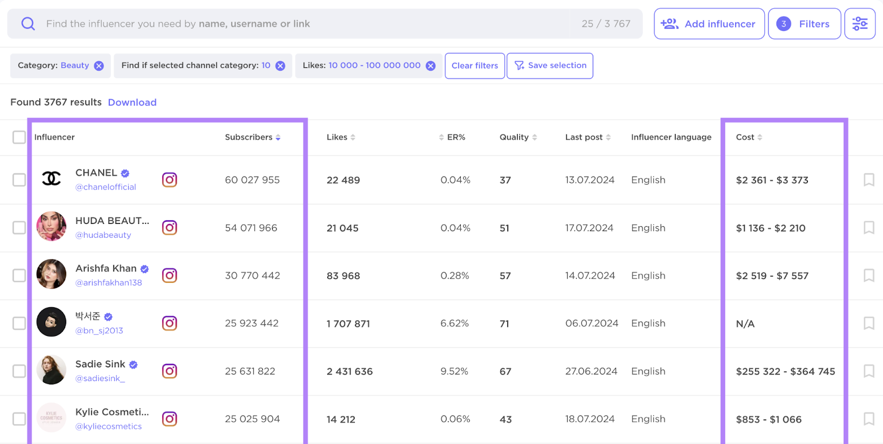Bookmark the Kylie Cosmetics row
Screen dimensions: 883x444
coord(869,419)
